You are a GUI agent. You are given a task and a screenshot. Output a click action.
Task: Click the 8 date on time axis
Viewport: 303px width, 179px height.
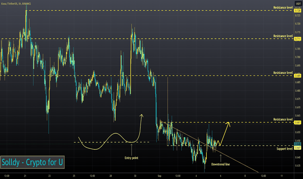[x=245, y=176]
